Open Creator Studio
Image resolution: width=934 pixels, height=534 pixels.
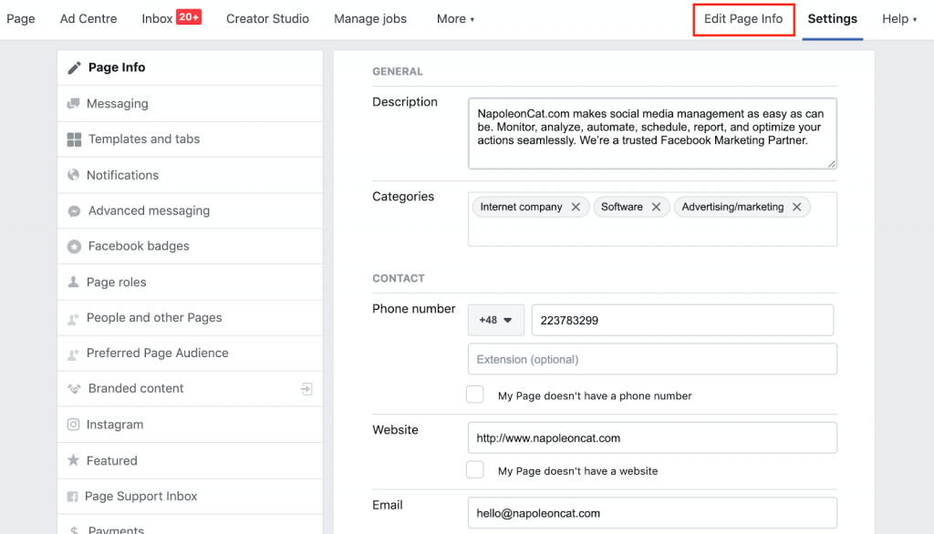[267, 19]
